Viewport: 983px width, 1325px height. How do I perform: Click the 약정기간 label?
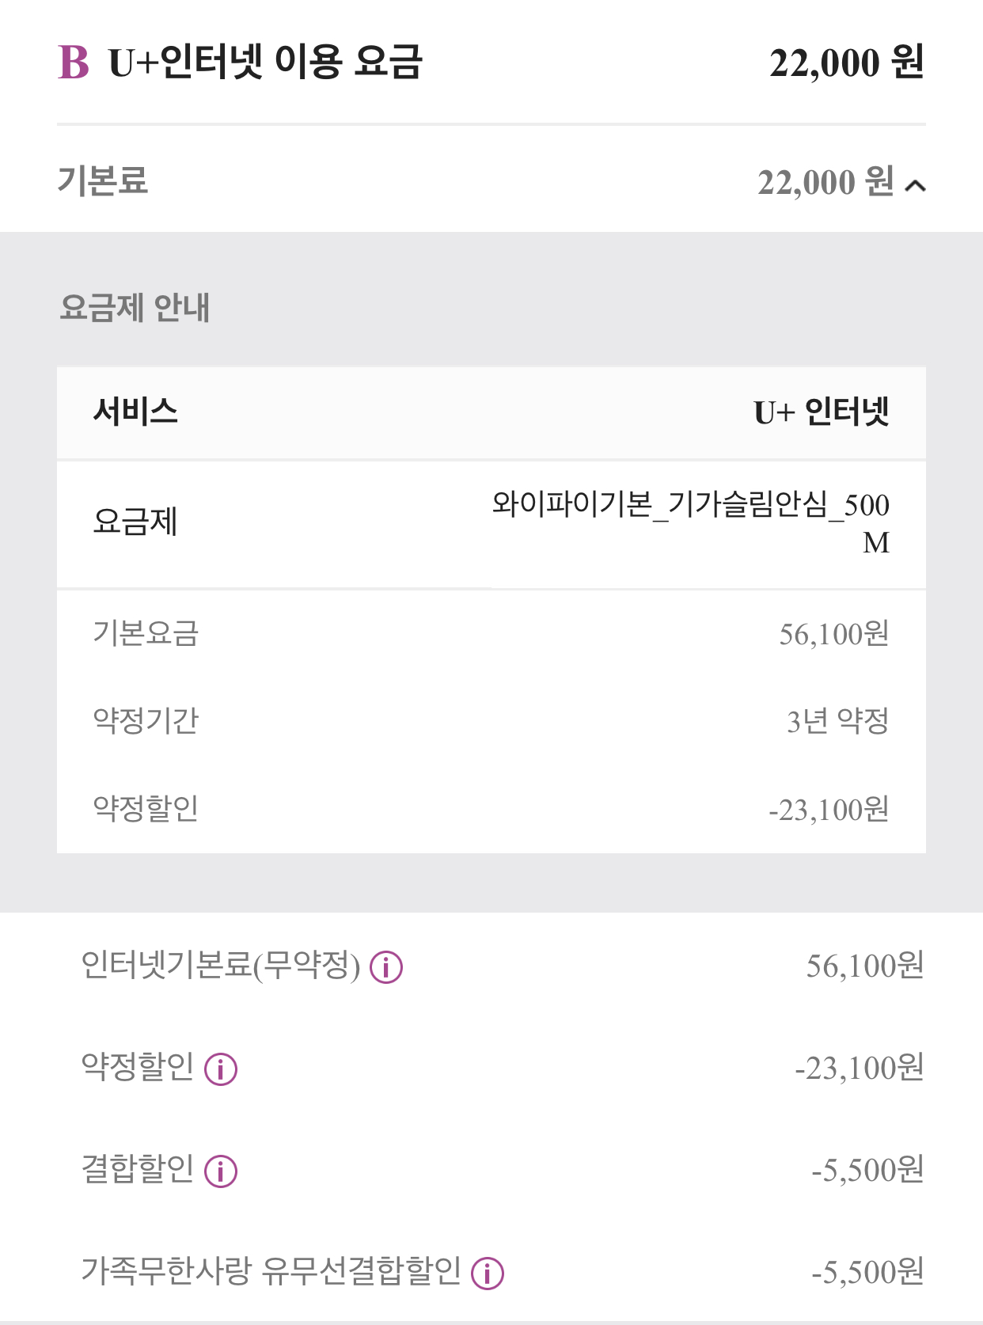coord(146,720)
